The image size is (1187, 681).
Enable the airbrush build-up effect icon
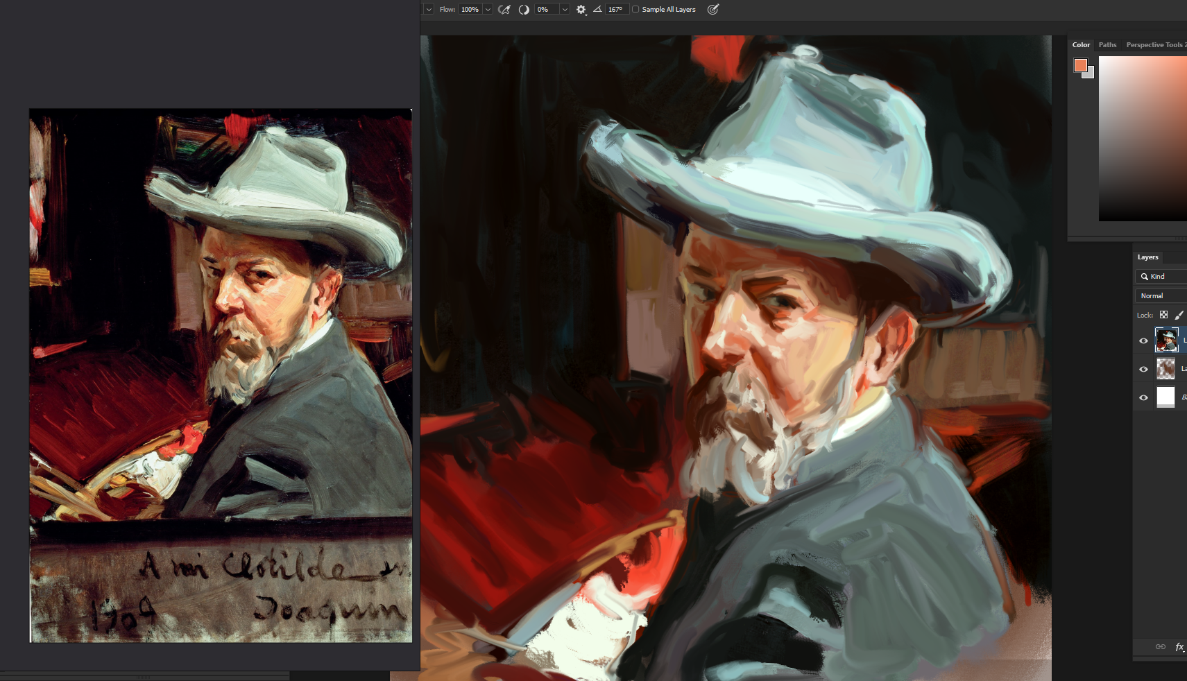[x=504, y=10]
